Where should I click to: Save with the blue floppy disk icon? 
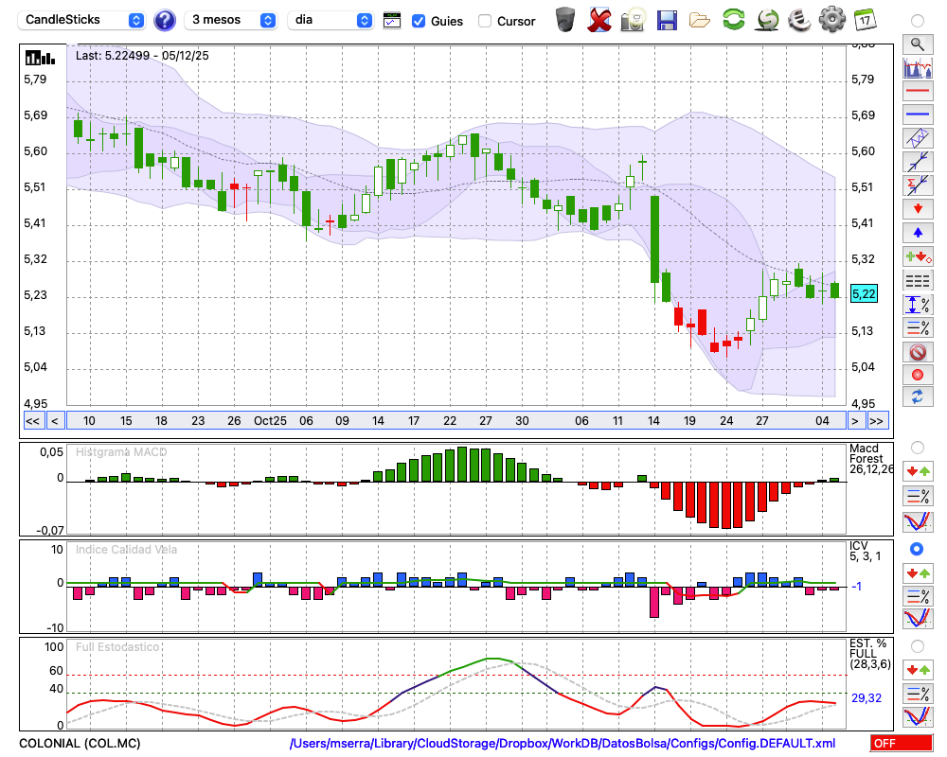[x=667, y=20]
